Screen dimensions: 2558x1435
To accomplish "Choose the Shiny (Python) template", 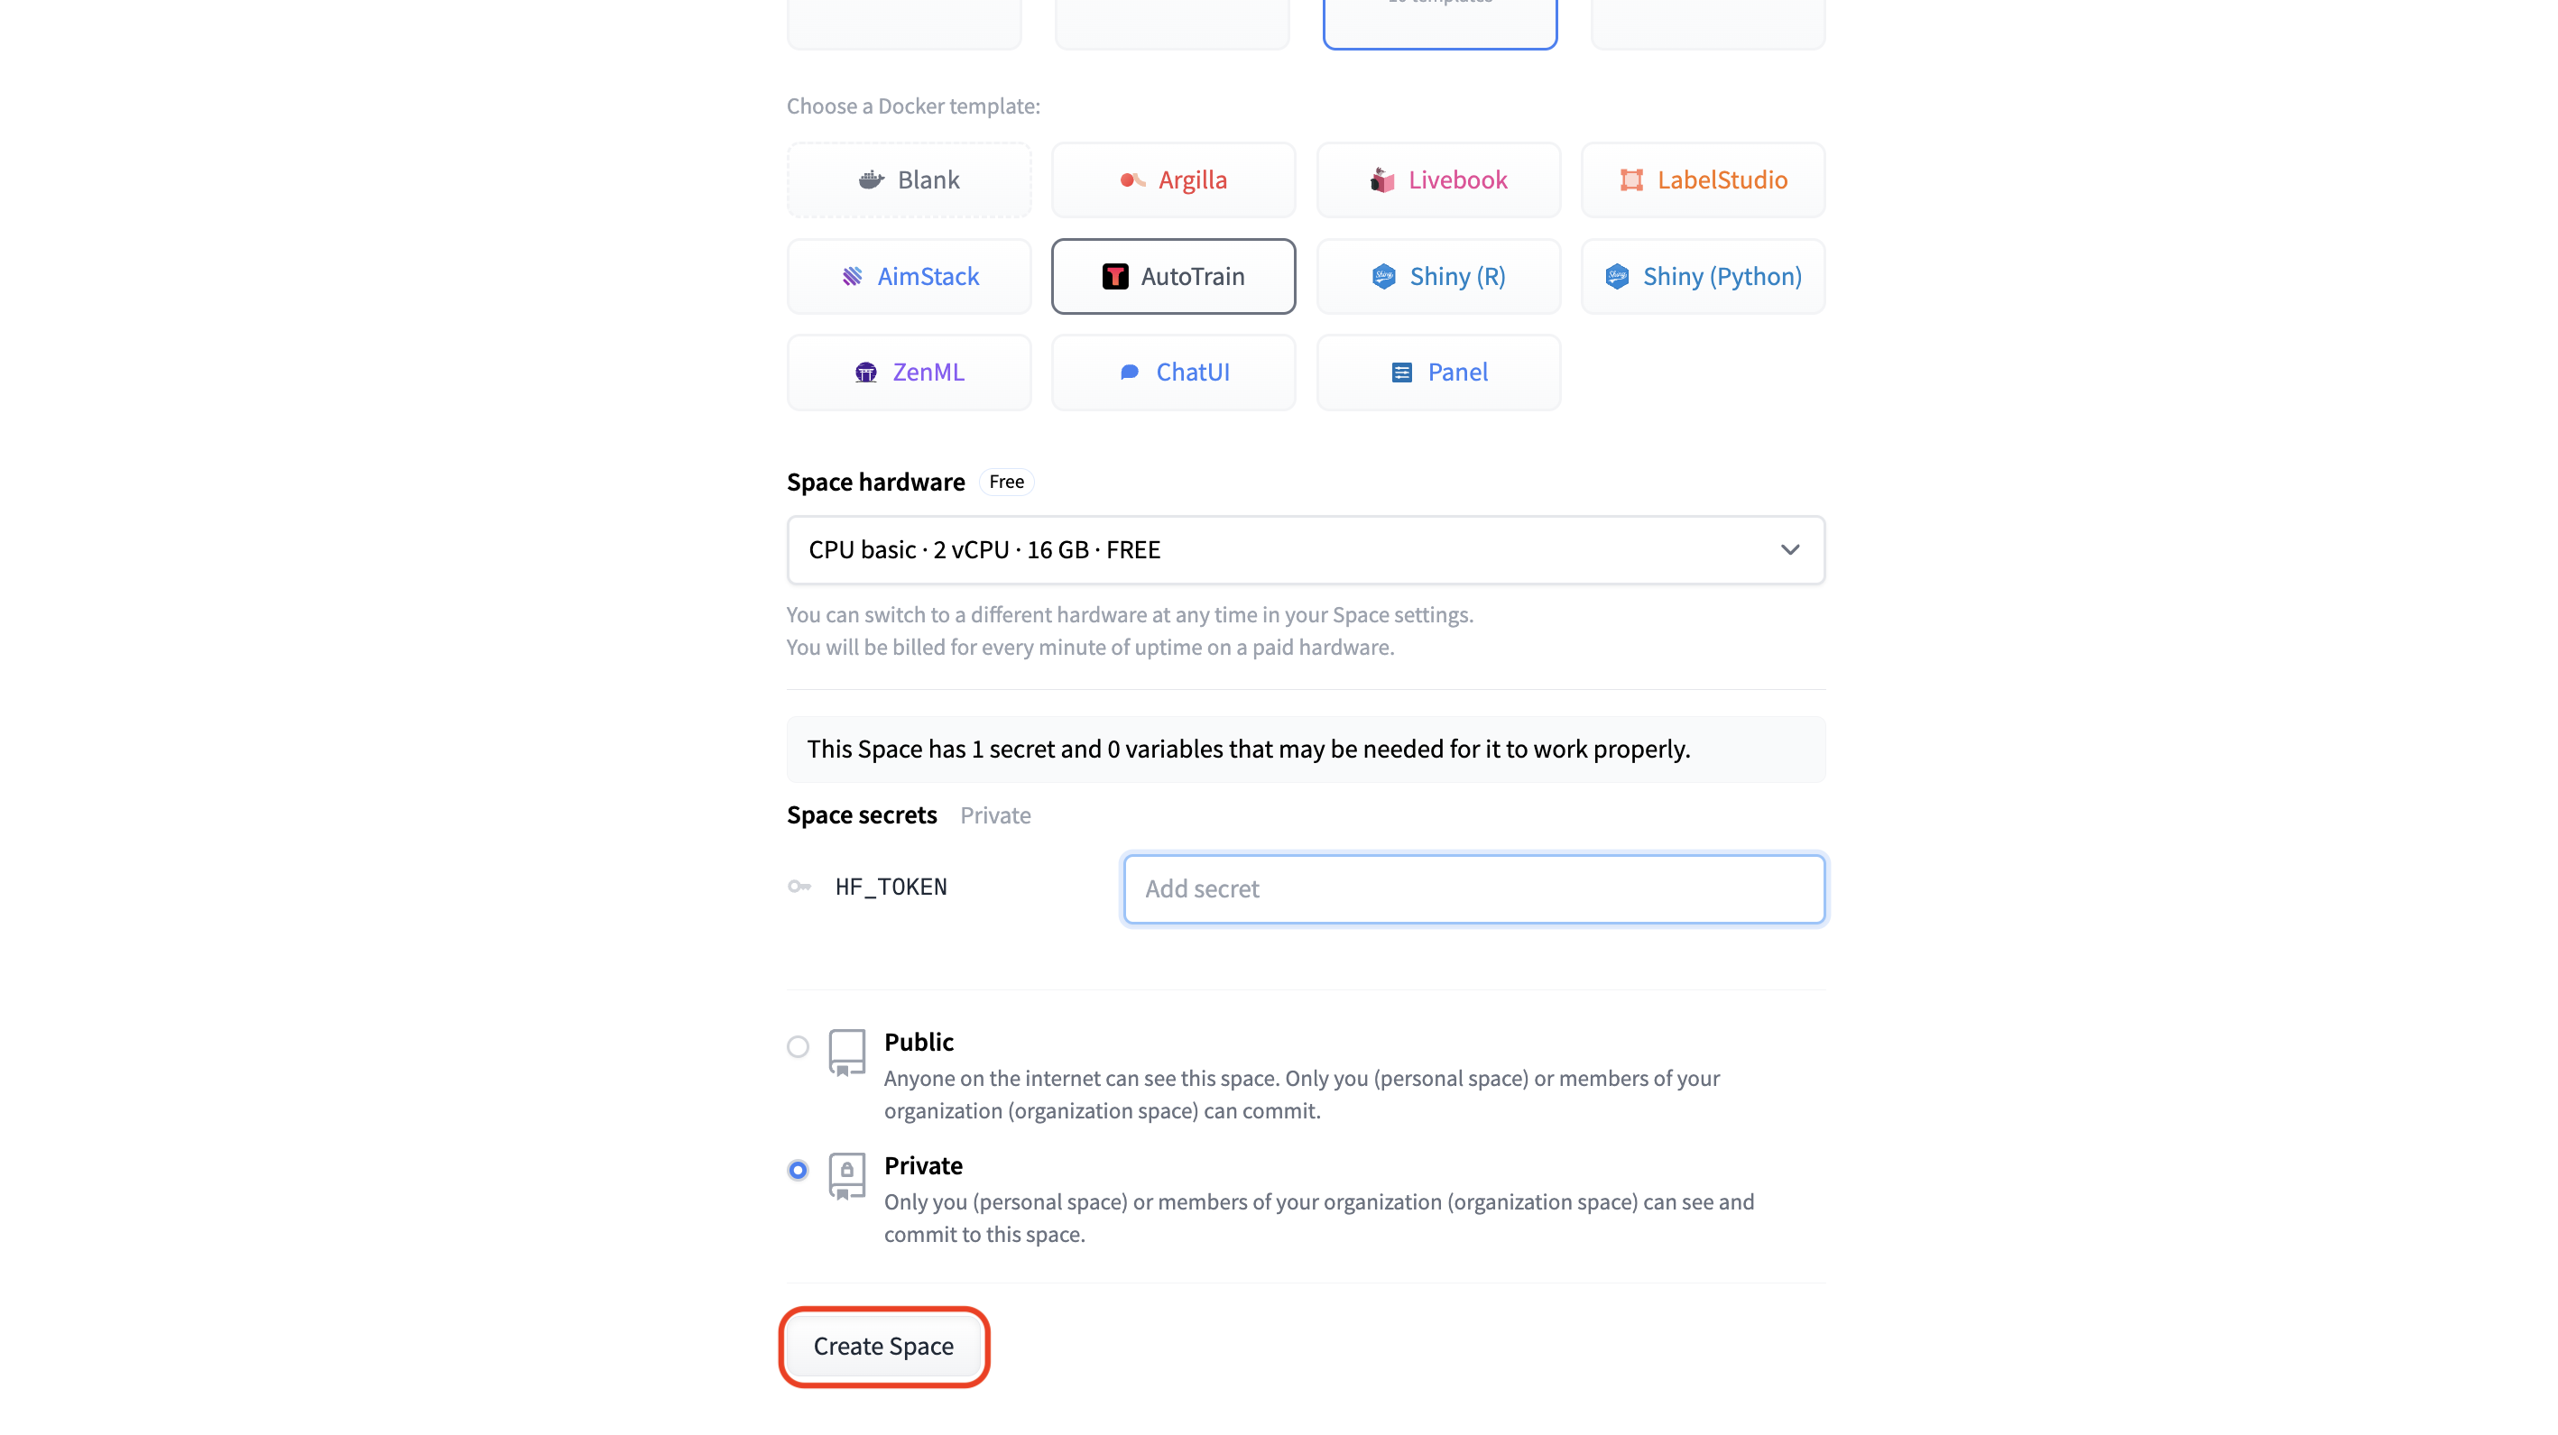I will [x=1702, y=276].
